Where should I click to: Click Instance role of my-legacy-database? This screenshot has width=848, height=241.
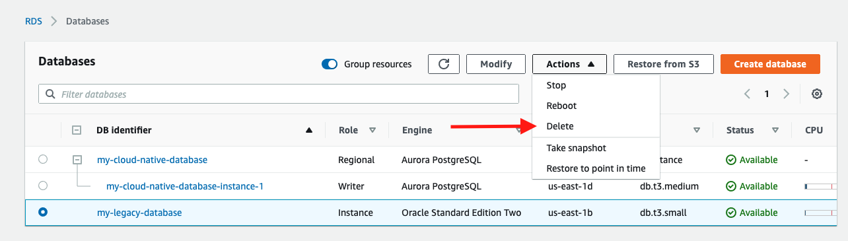coord(356,213)
